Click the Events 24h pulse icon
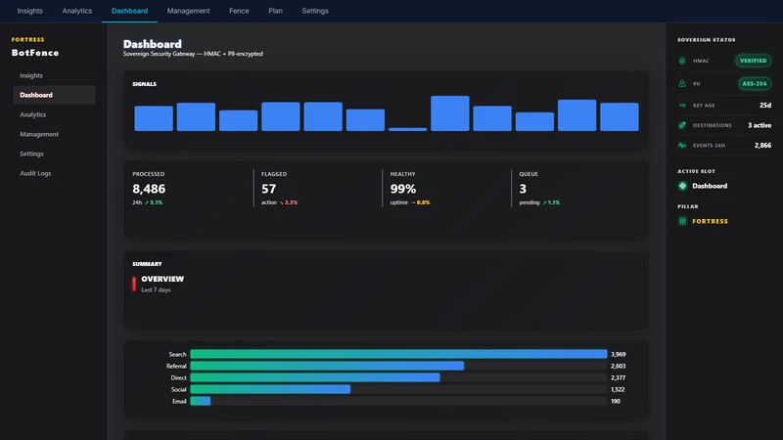The image size is (783, 440). coord(682,145)
